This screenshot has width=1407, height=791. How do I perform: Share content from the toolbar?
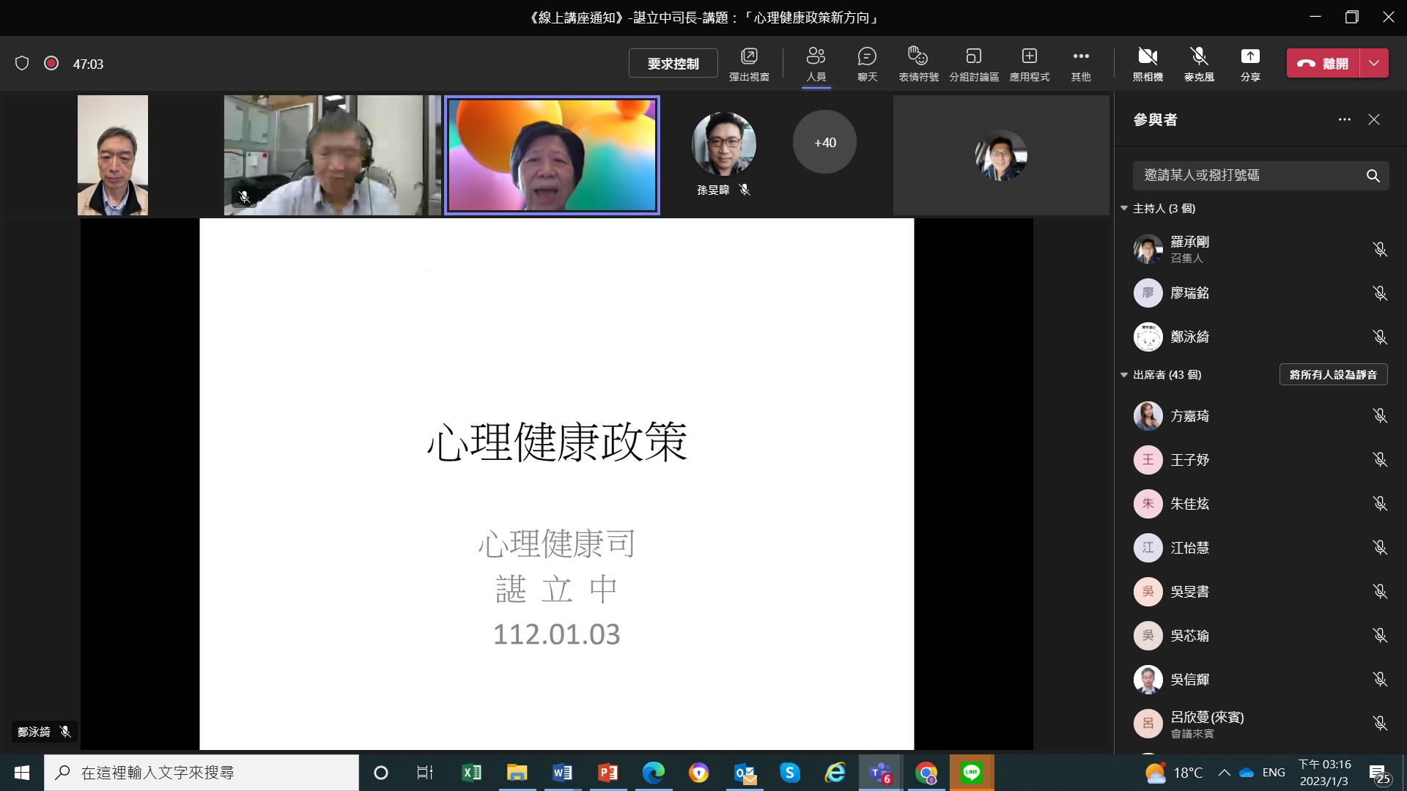point(1250,64)
